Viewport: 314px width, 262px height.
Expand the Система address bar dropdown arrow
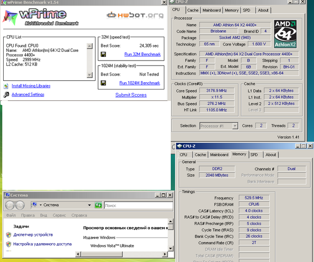pos(90,205)
